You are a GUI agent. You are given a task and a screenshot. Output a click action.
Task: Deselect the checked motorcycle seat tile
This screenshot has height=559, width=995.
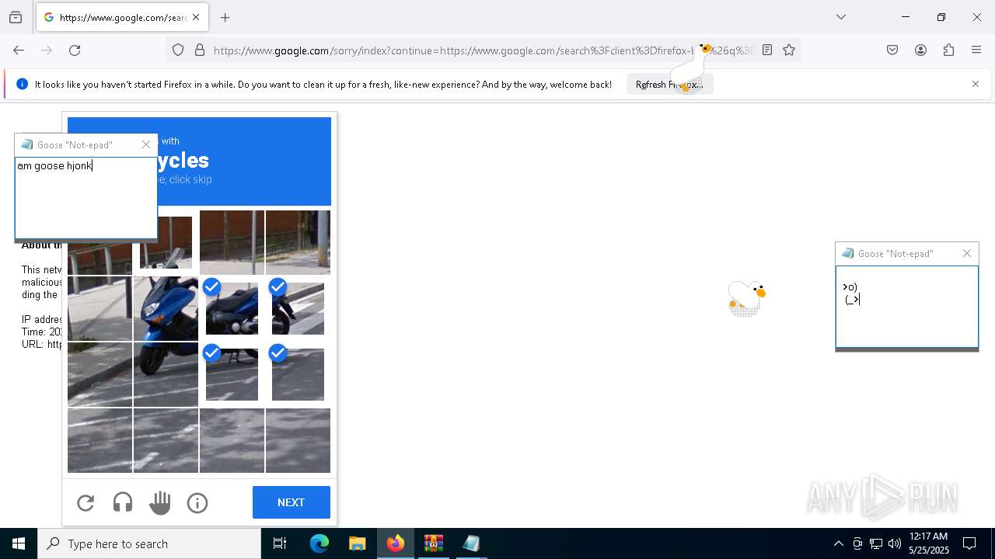pos(232,308)
